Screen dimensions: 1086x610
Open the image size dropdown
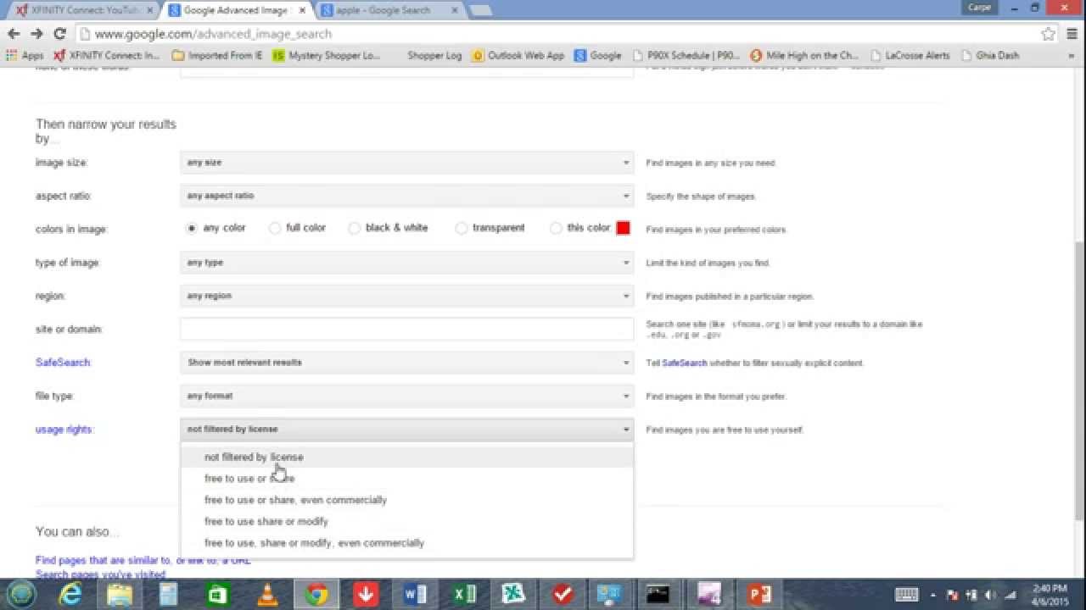click(x=406, y=163)
